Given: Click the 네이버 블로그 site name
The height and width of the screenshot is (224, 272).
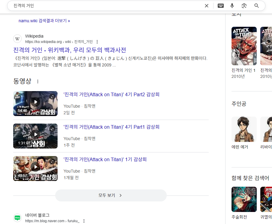Looking at the screenshot, I should 37,215.
